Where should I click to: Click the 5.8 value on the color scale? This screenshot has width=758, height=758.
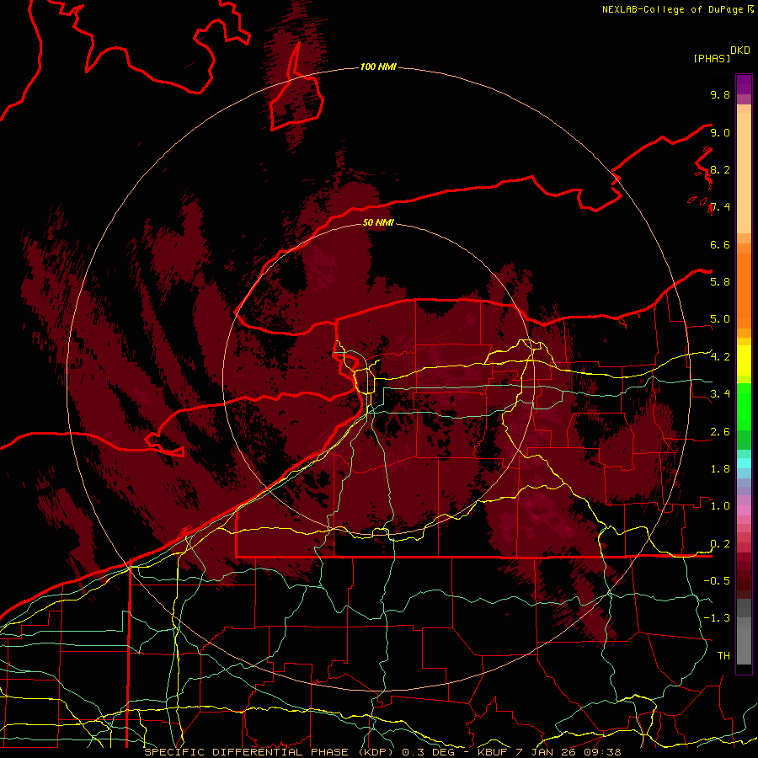click(720, 282)
